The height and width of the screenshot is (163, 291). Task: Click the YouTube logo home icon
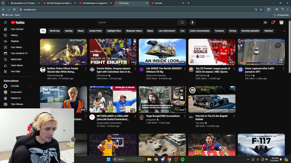pos(18,23)
